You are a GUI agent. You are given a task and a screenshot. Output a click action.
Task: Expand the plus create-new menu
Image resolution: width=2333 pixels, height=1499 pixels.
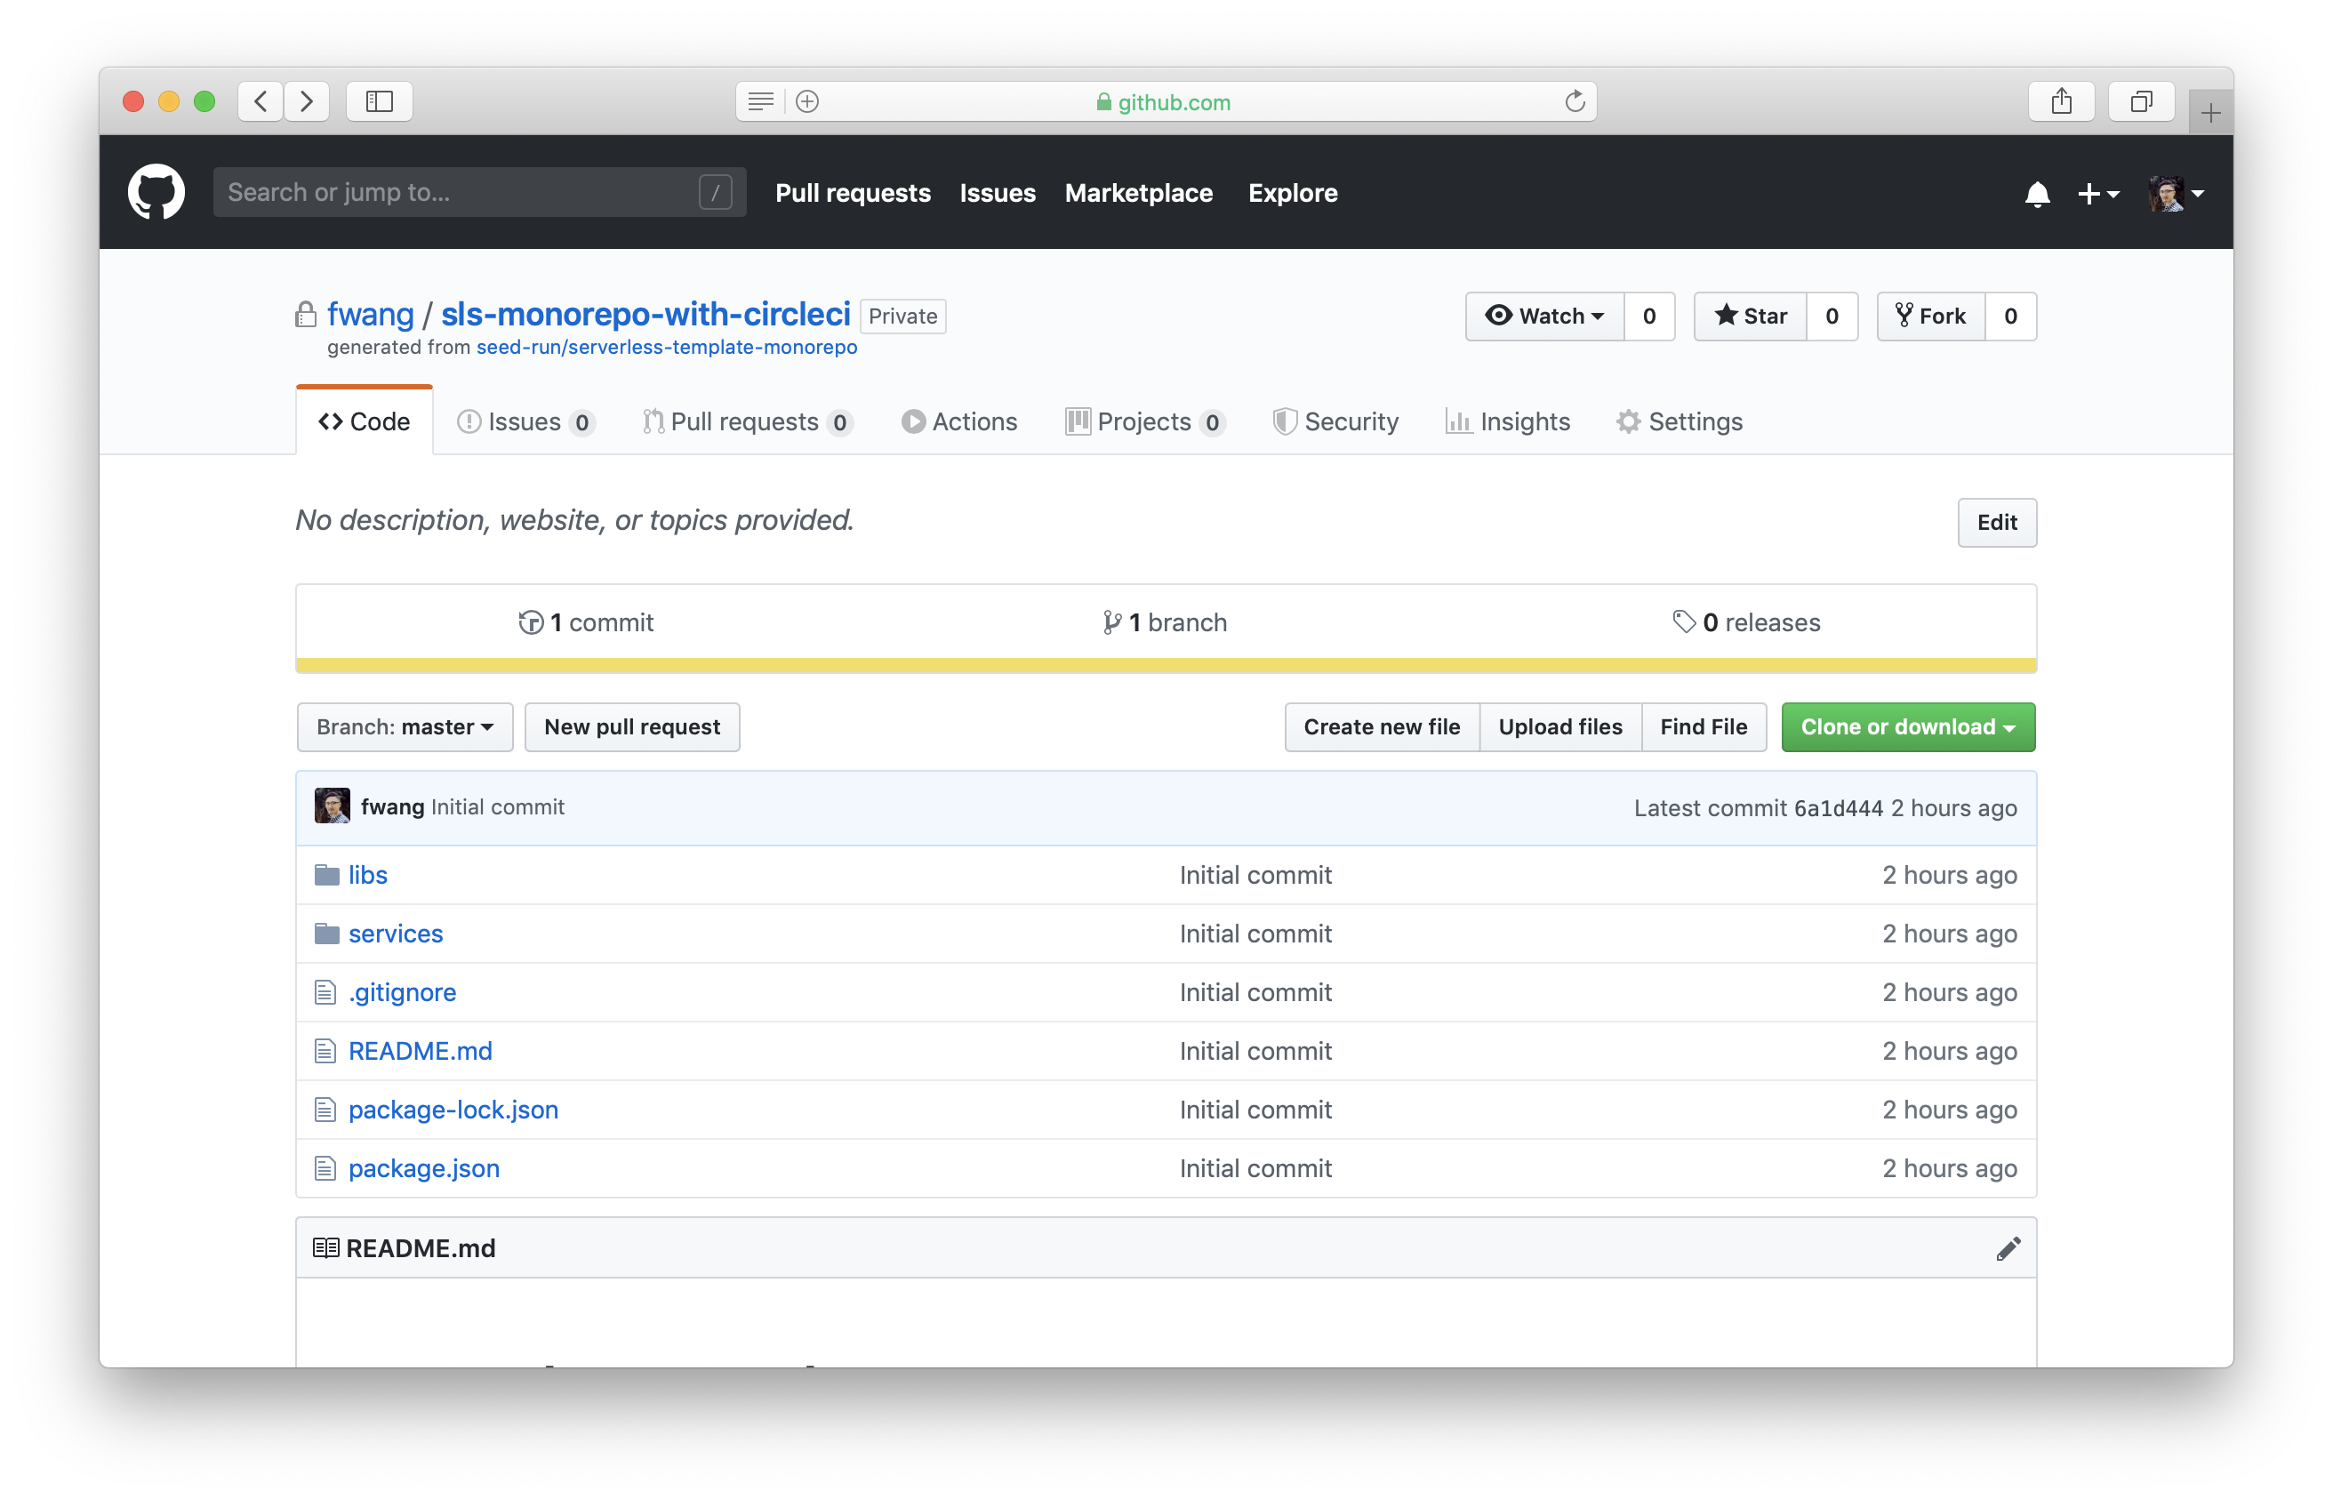click(2097, 194)
